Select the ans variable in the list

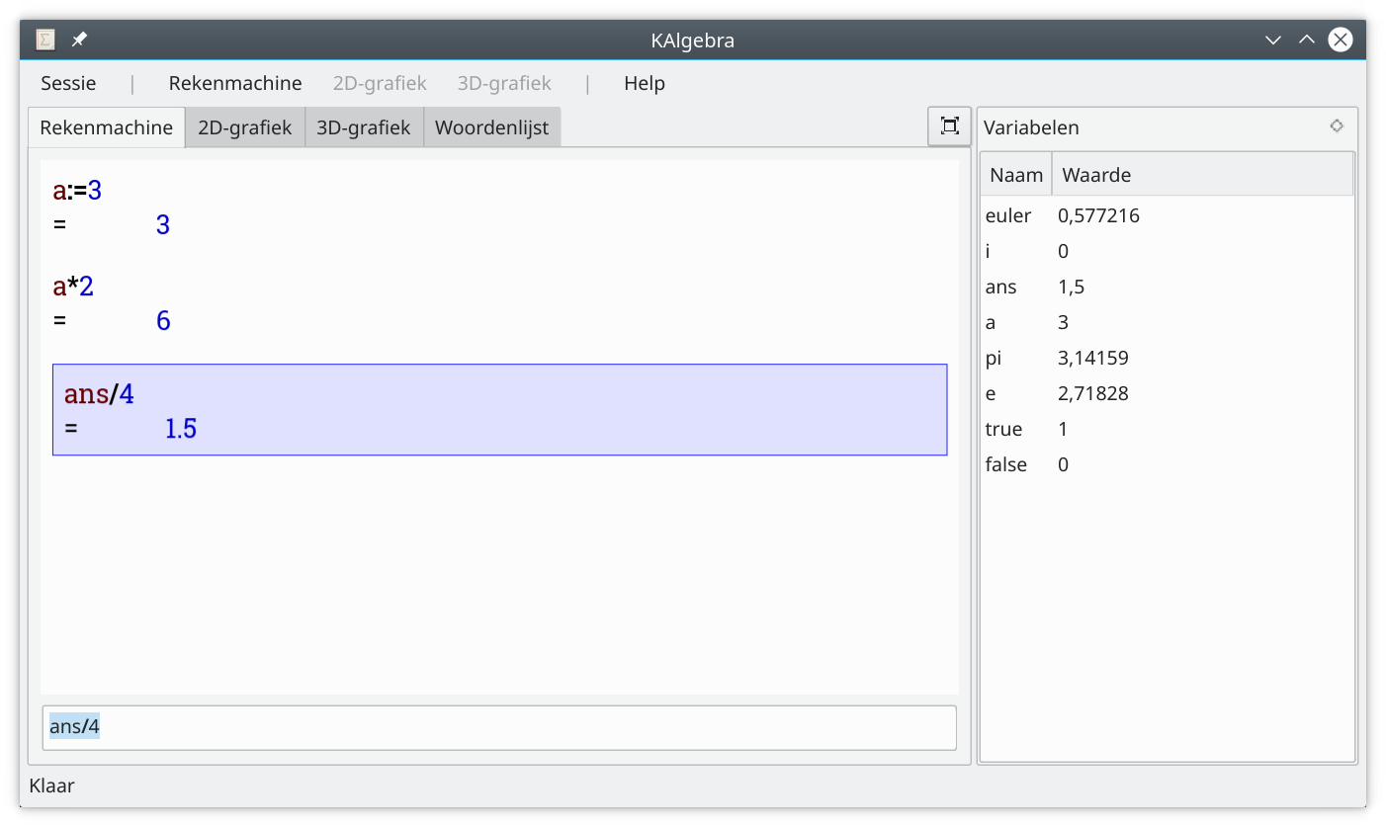pyautogui.click(x=1167, y=287)
